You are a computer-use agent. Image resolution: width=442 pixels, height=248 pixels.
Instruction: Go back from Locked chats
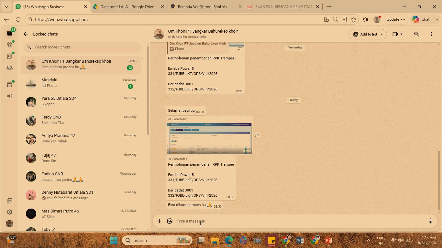(x=26, y=34)
